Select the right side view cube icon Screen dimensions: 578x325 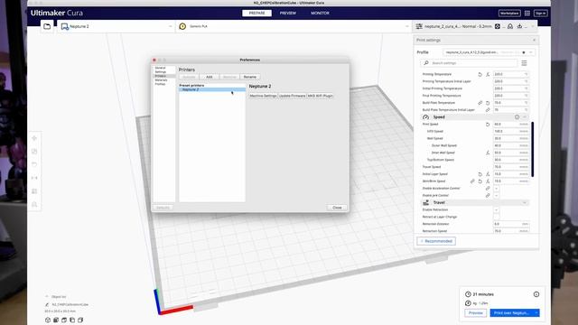(x=80, y=320)
